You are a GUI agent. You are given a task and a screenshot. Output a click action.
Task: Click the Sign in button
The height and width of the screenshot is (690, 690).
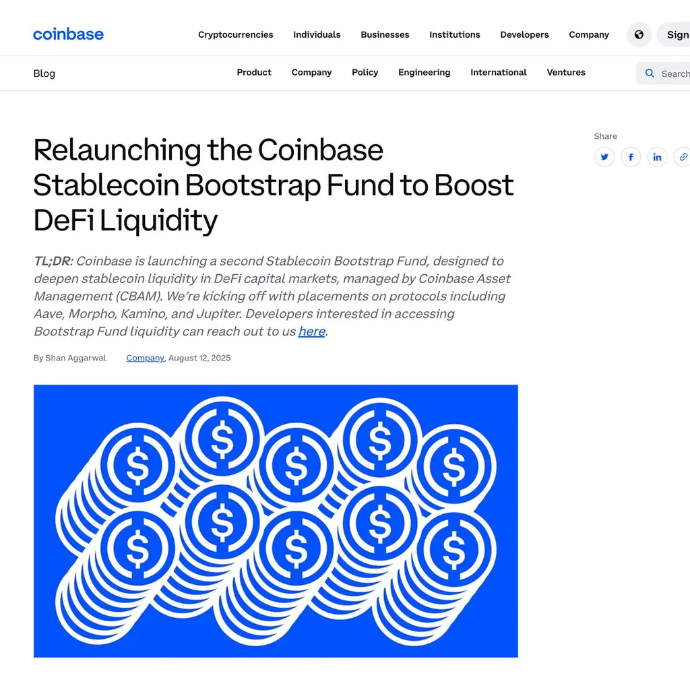pyautogui.click(x=674, y=34)
